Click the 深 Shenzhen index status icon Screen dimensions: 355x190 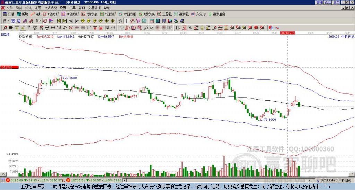69,180
